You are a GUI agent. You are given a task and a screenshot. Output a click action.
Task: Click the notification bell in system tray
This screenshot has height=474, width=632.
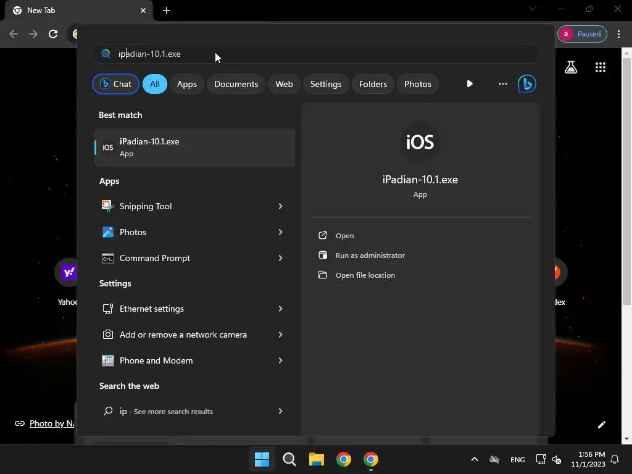[615, 459]
